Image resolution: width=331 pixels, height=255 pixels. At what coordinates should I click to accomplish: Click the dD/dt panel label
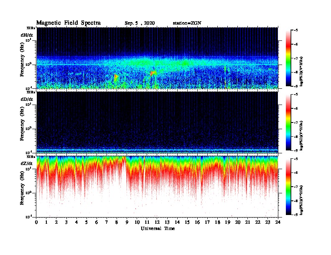coord(27,99)
